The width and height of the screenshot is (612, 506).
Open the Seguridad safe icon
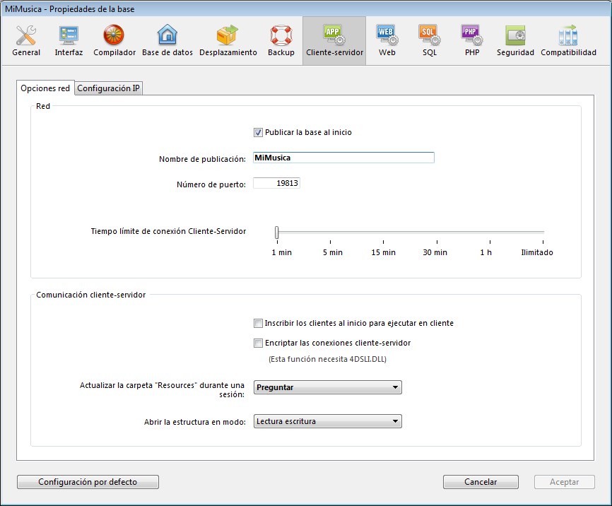pos(515,40)
